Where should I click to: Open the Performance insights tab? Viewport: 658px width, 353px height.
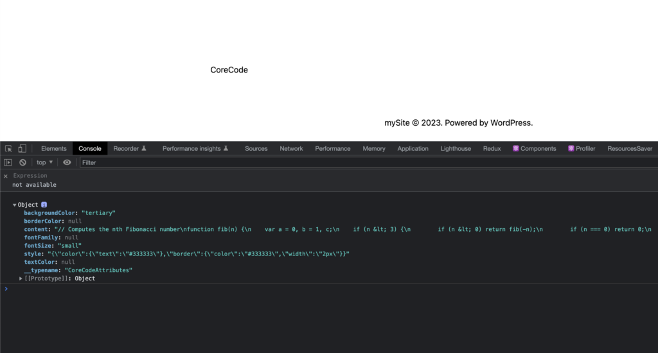[195, 148]
